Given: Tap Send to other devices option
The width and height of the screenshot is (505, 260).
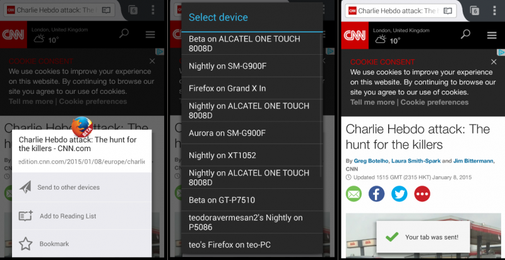Looking at the screenshot, I should [82, 188].
